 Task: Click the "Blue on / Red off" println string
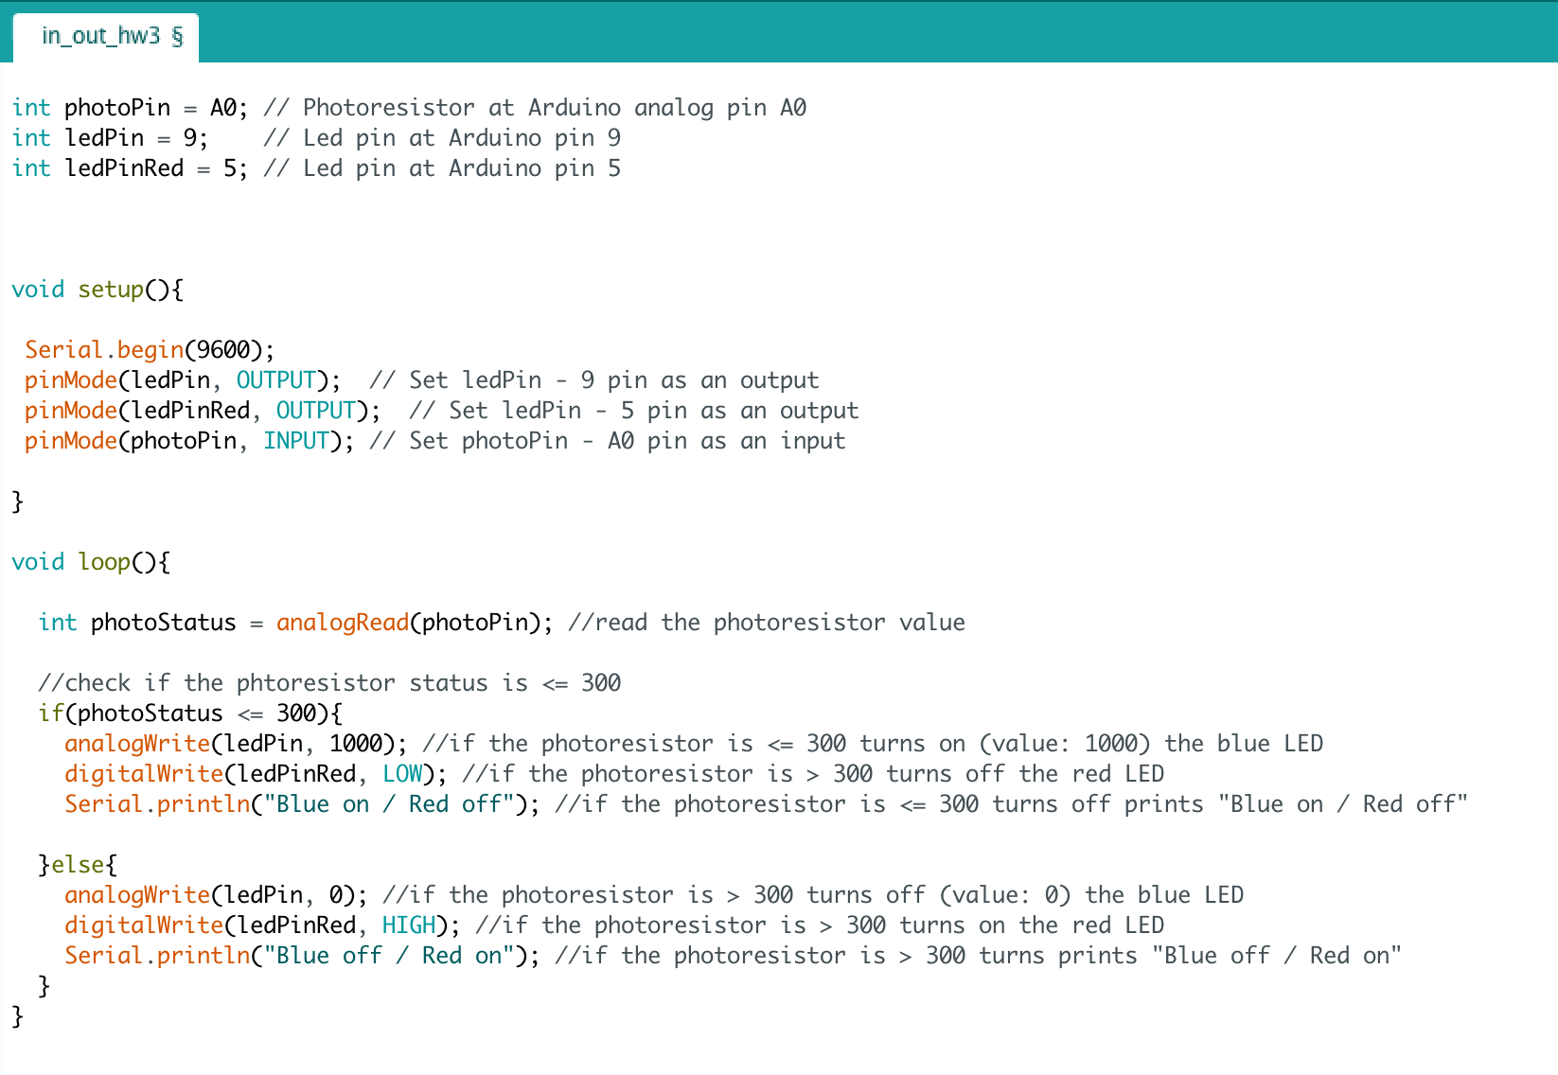pos(395,804)
